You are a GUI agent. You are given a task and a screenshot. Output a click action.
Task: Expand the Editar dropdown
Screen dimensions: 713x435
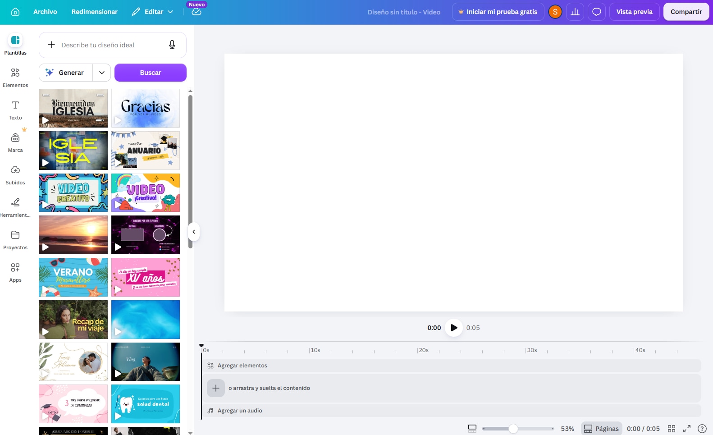tap(152, 12)
